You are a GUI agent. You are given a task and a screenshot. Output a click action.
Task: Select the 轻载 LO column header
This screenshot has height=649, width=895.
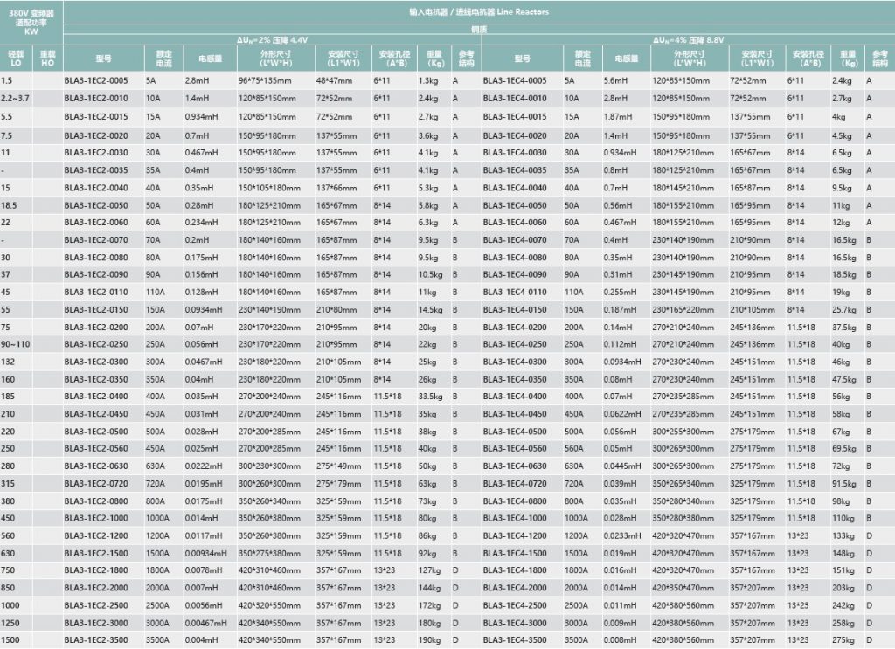coord(16,59)
